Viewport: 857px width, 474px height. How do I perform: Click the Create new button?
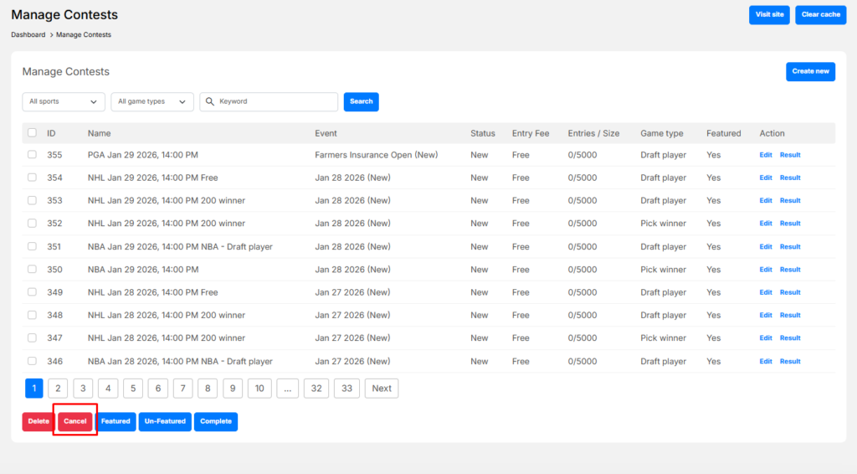[810, 71]
